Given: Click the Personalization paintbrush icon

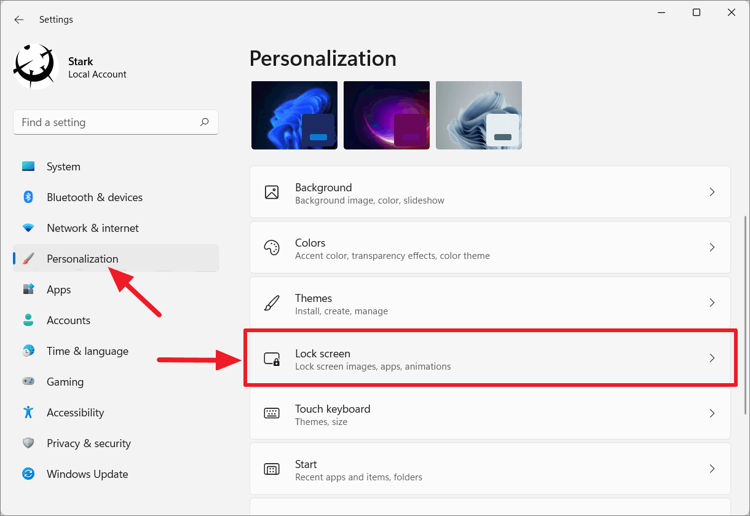Looking at the screenshot, I should point(28,259).
